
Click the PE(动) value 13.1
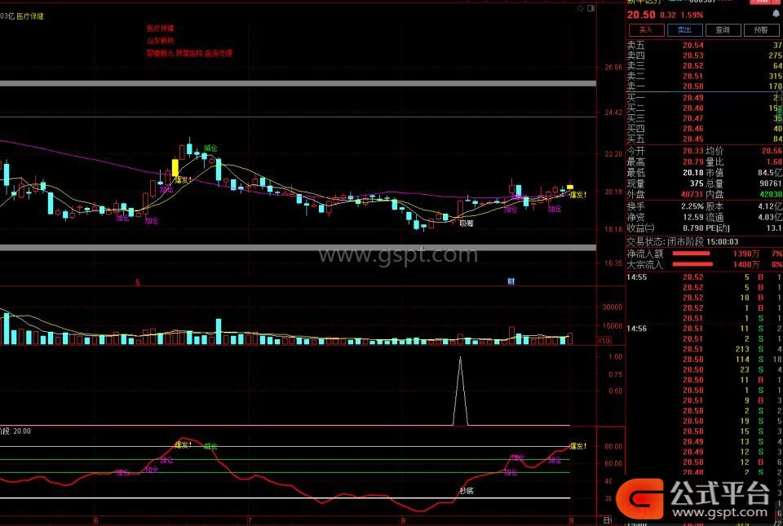pyautogui.click(x=775, y=228)
